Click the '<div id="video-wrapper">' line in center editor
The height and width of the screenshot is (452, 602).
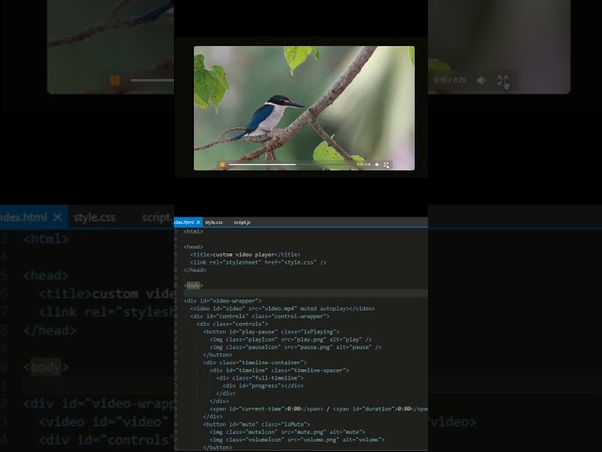click(223, 301)
